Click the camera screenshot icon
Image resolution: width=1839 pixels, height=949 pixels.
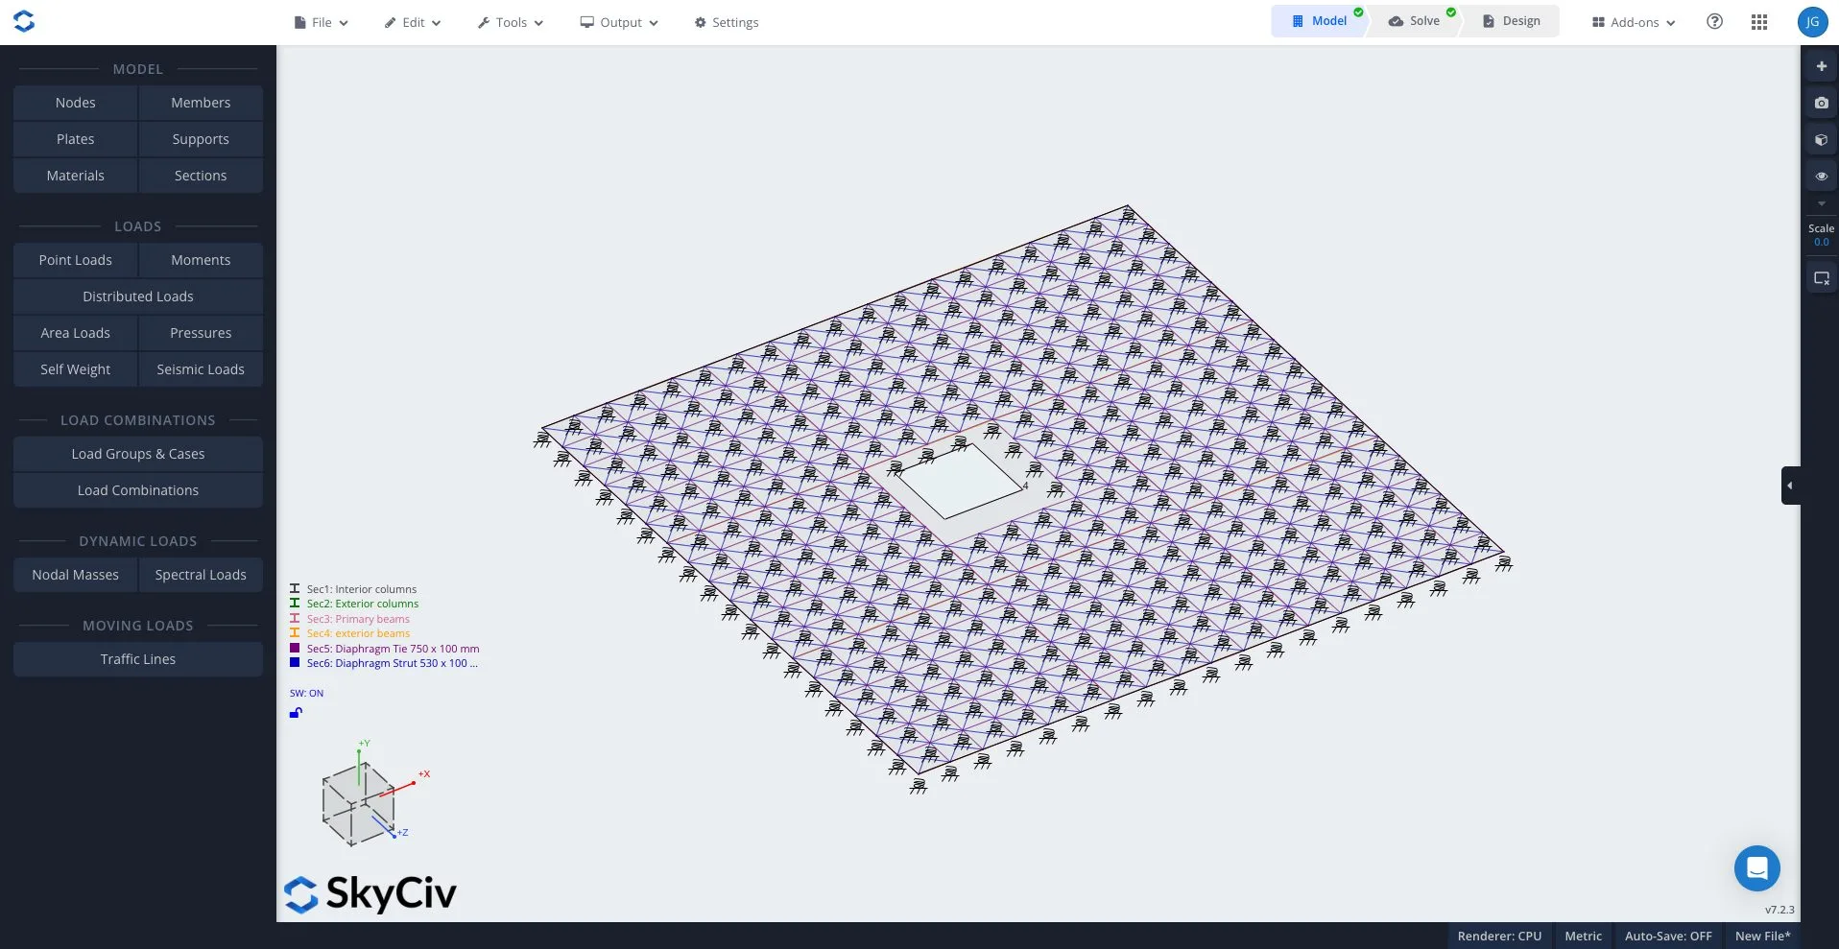point(1821,103)
